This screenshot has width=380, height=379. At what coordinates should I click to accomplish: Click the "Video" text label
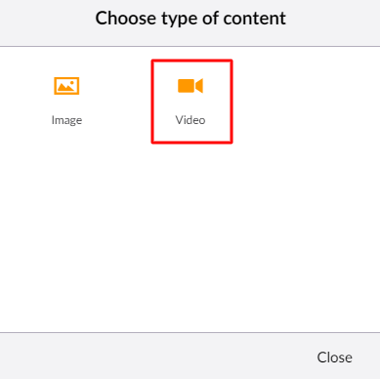pyautogui.click(x=190, y=120)
